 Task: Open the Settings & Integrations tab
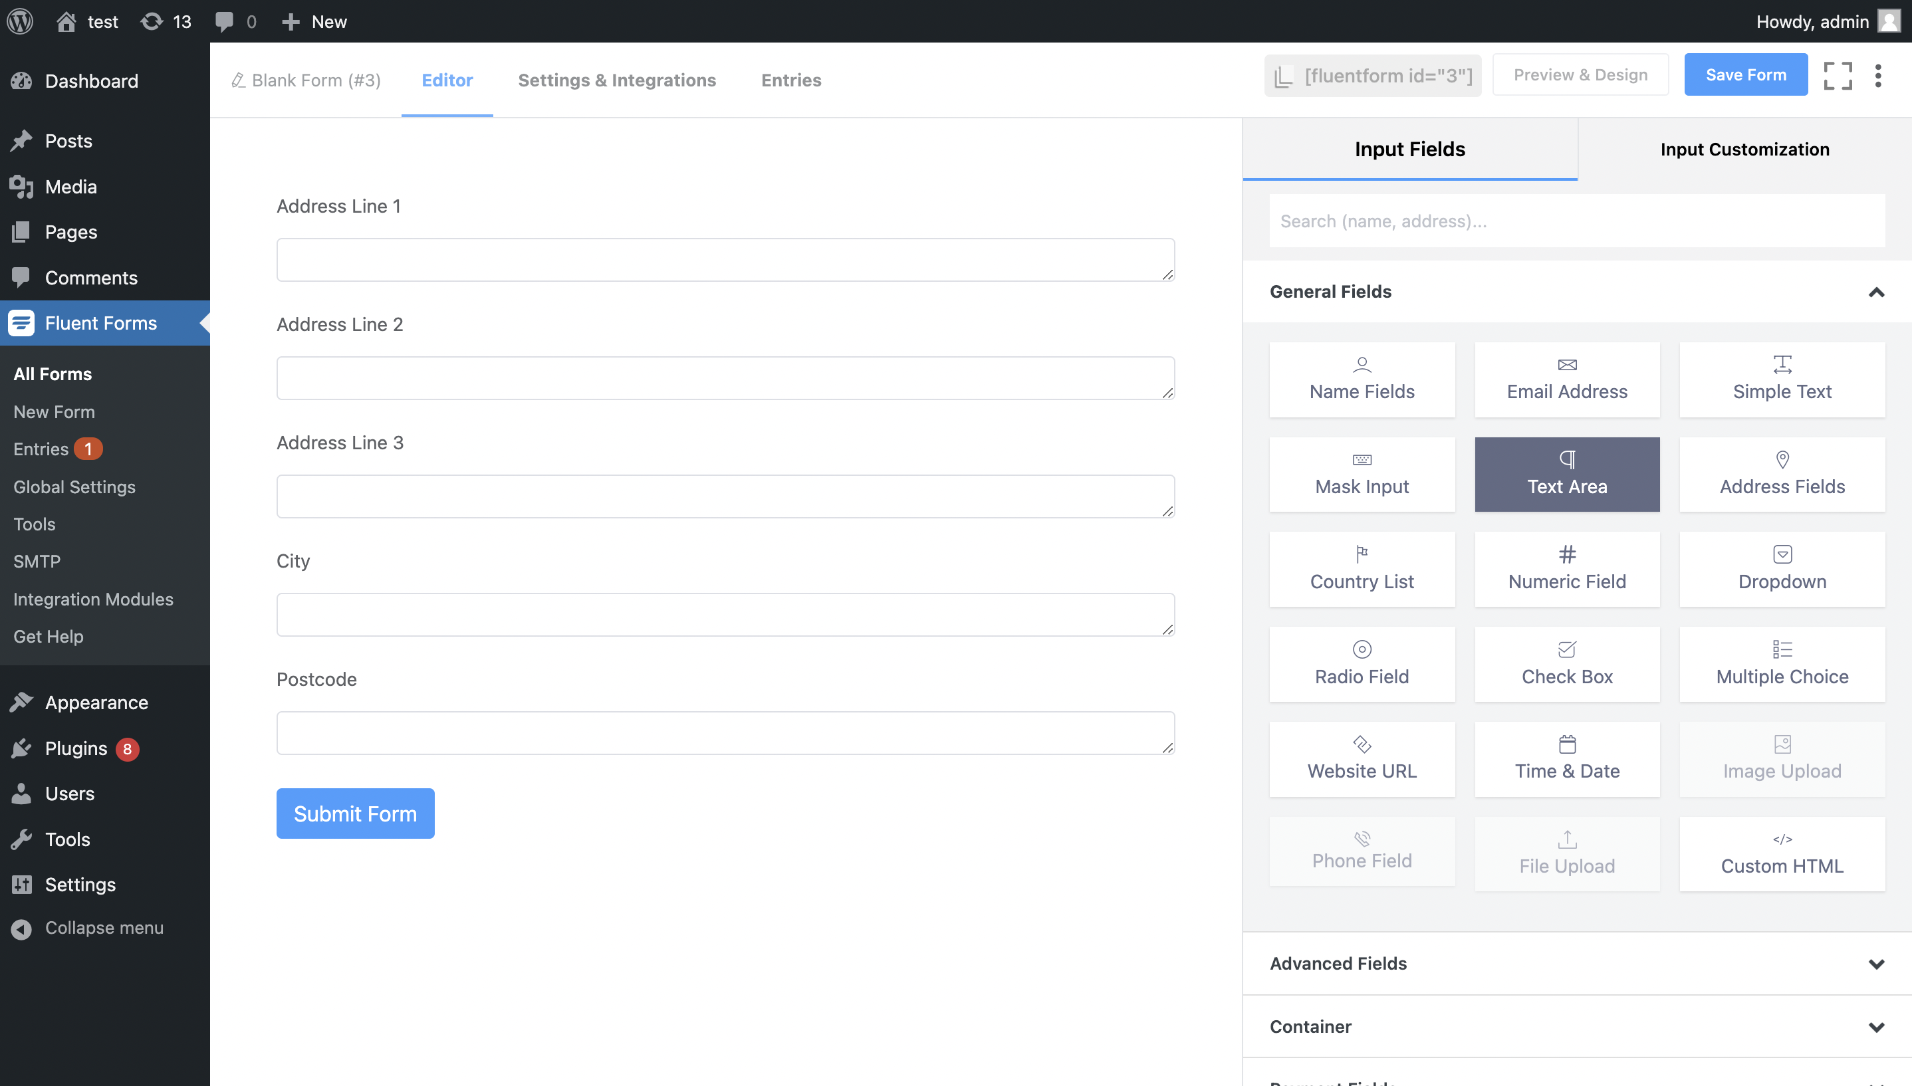617,80
